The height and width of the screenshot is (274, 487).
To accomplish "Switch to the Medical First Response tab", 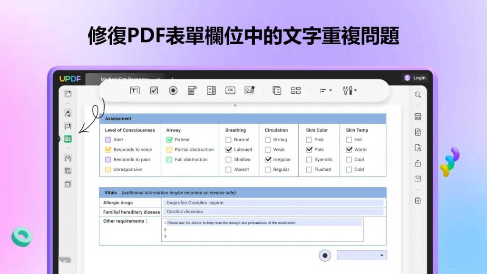I will coord(124,78).
